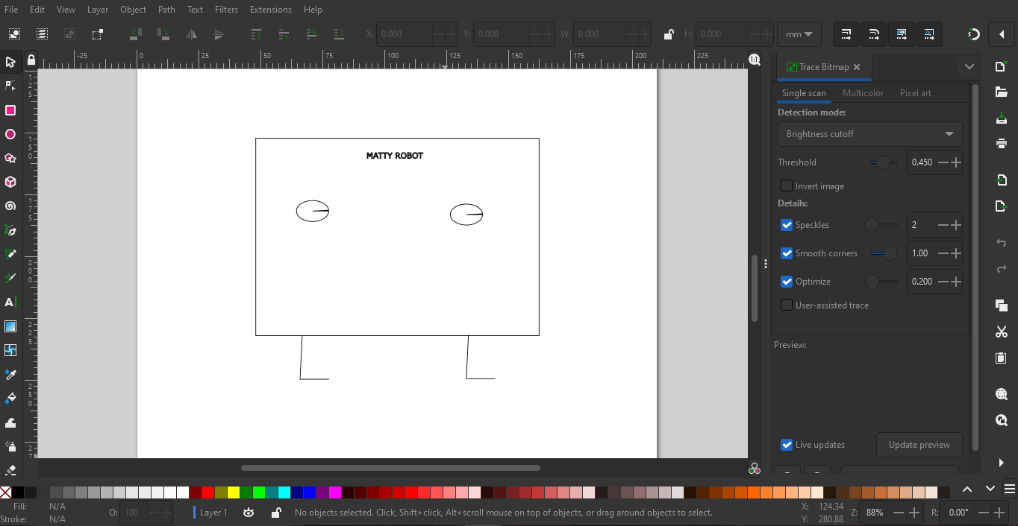
Task: Click the Snapping toggle icon
Action: 973,34
